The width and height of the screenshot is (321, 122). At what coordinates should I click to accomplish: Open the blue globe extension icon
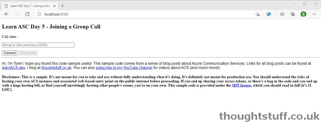tap(269, 14)
